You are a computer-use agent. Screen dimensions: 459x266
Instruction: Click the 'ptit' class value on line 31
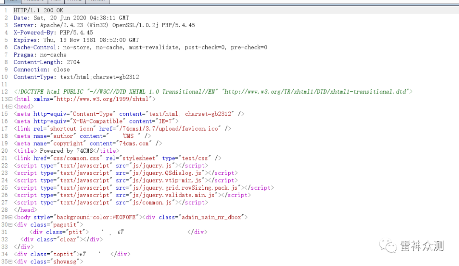[x=76, y=232]
